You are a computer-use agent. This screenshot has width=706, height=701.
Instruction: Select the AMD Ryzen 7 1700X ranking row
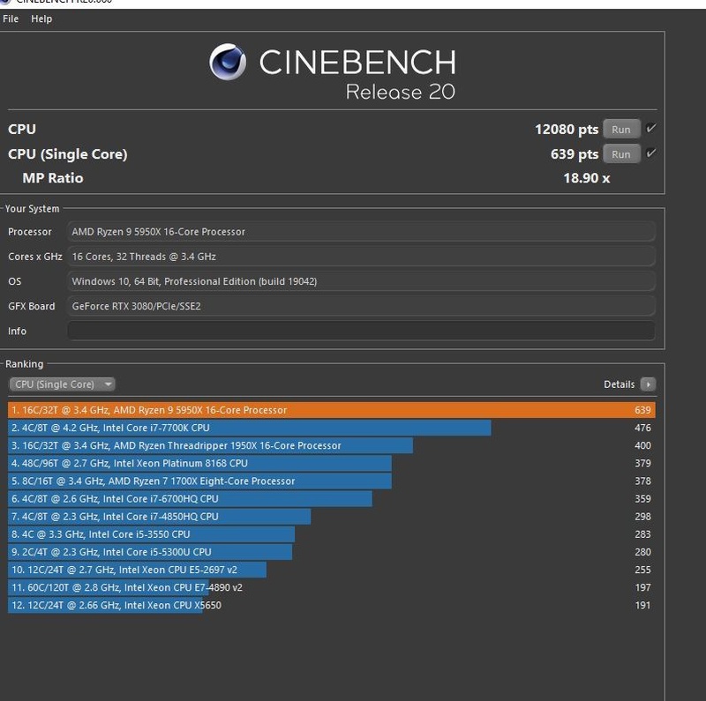(x=332, y=481)
